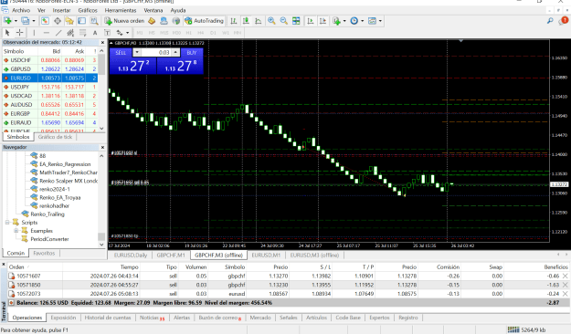Open the signals cloud icon
Image resolution: width=571 pixels, height=334 pixels.
pyautogui.click(x=164, y=21)
